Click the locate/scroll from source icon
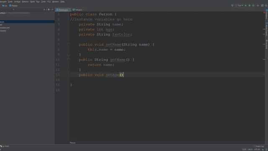Viewport: 268px width, 151px height. 44,10
